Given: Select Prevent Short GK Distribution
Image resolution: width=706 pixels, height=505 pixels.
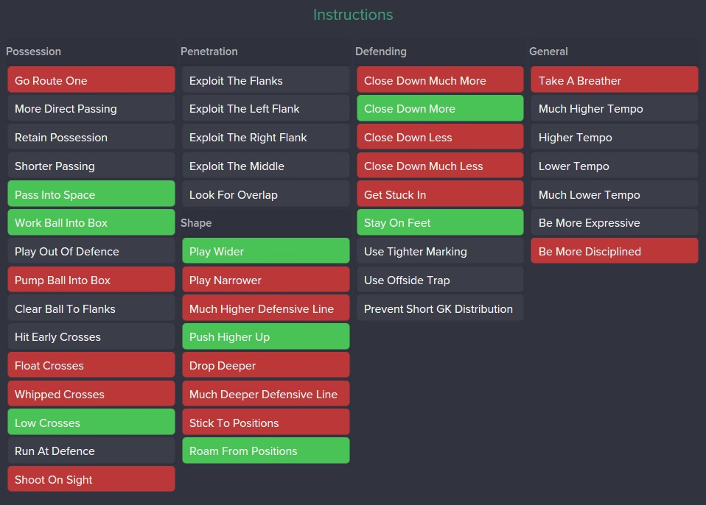Looking at the screenshot, I should pos(440,309).
